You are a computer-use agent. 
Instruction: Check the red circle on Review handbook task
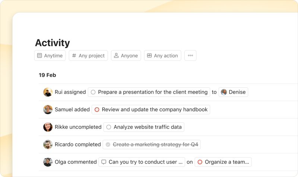click(97, 109)
